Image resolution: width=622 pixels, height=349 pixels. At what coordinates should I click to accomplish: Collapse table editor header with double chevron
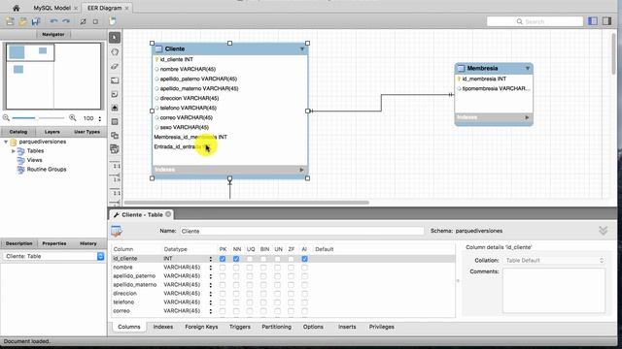pyautogui.click(x=603, y=231)
